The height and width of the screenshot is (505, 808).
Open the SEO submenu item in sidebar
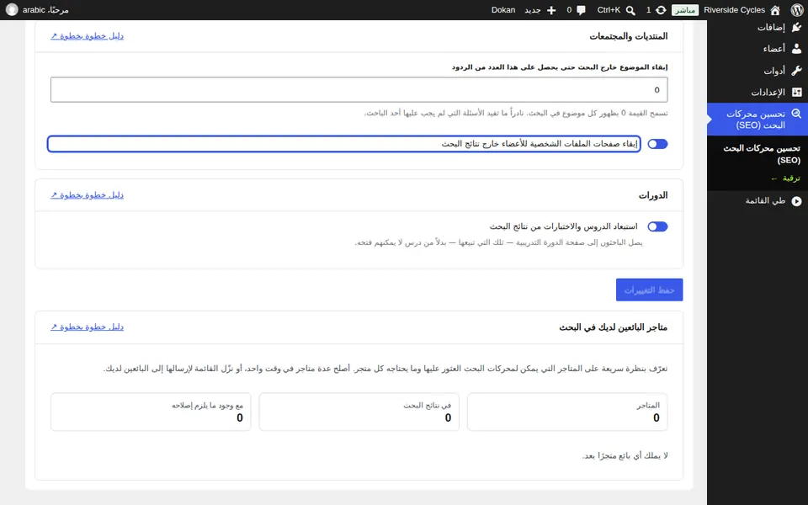pyautogui.click(x=762, y=154)
